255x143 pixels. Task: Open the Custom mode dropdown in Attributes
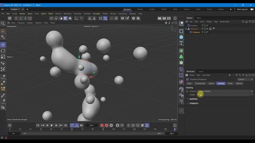point(245,79)
